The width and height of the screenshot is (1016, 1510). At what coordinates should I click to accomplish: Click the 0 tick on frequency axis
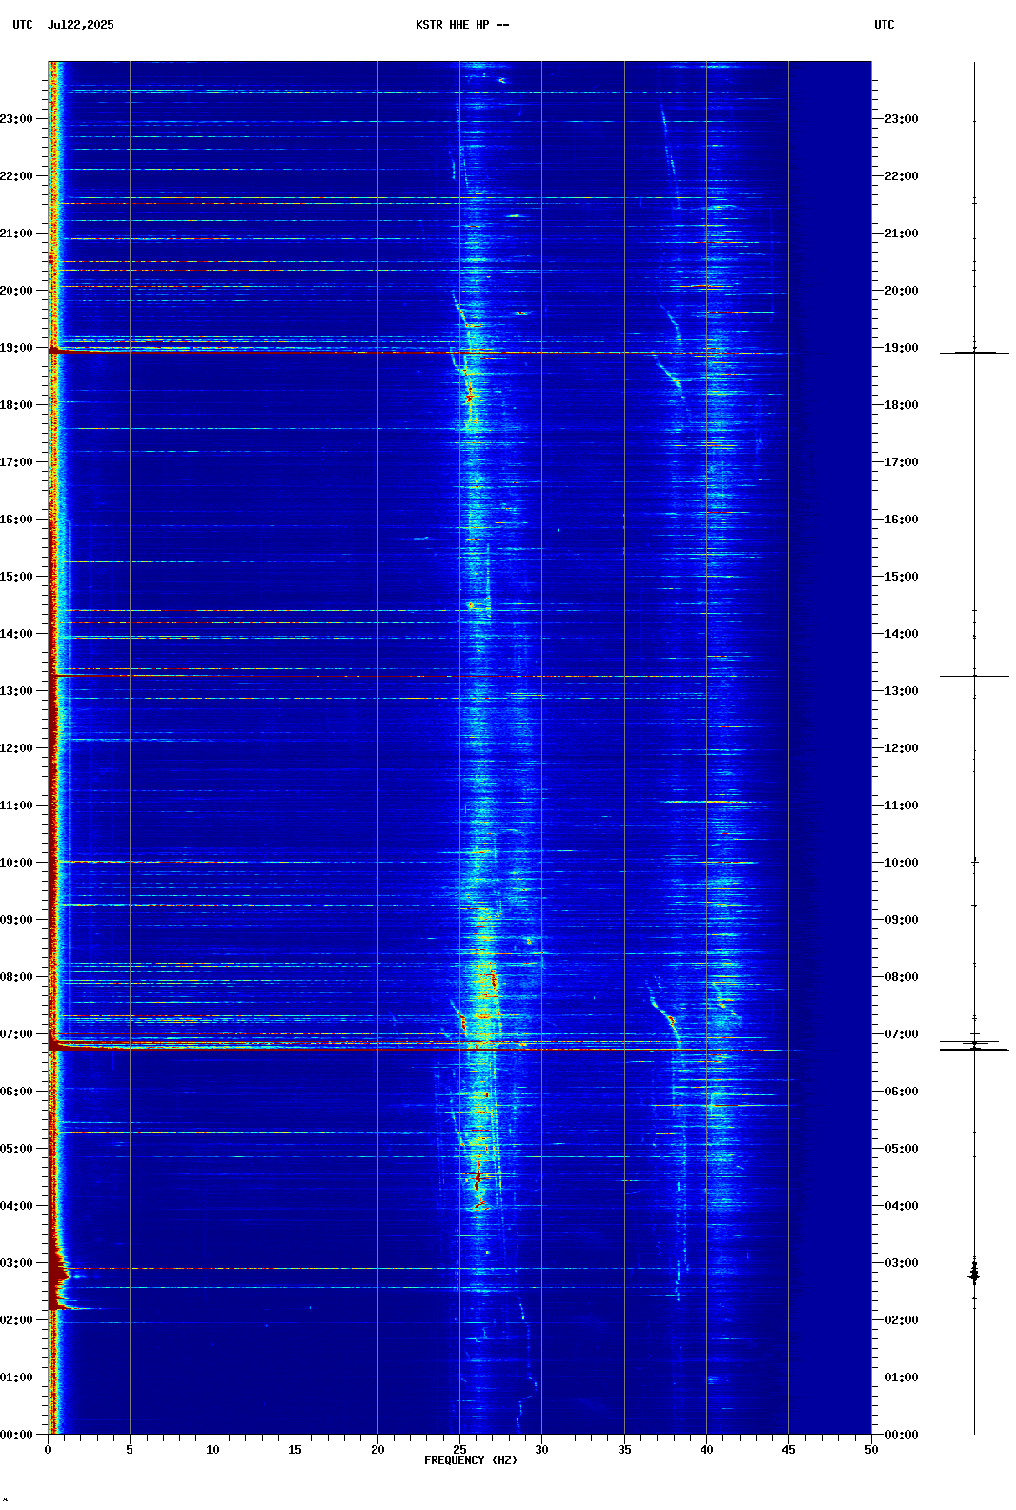point(48,1450)
